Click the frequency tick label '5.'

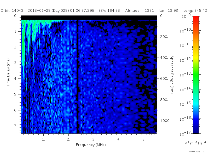pyautogui.click(x=144, y=139)
